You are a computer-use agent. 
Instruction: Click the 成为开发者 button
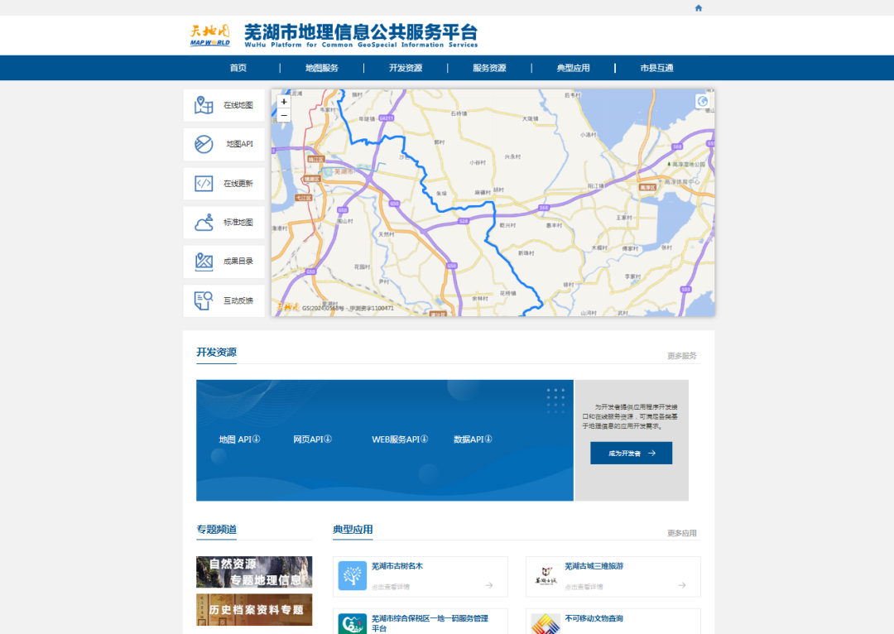[x=631, y=454]
